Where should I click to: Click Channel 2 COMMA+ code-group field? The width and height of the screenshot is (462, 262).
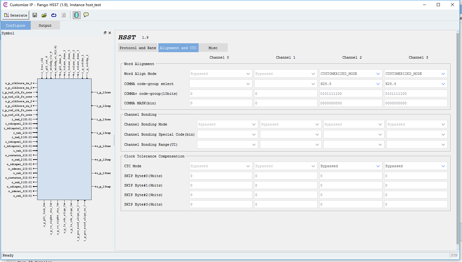point(351,94)
